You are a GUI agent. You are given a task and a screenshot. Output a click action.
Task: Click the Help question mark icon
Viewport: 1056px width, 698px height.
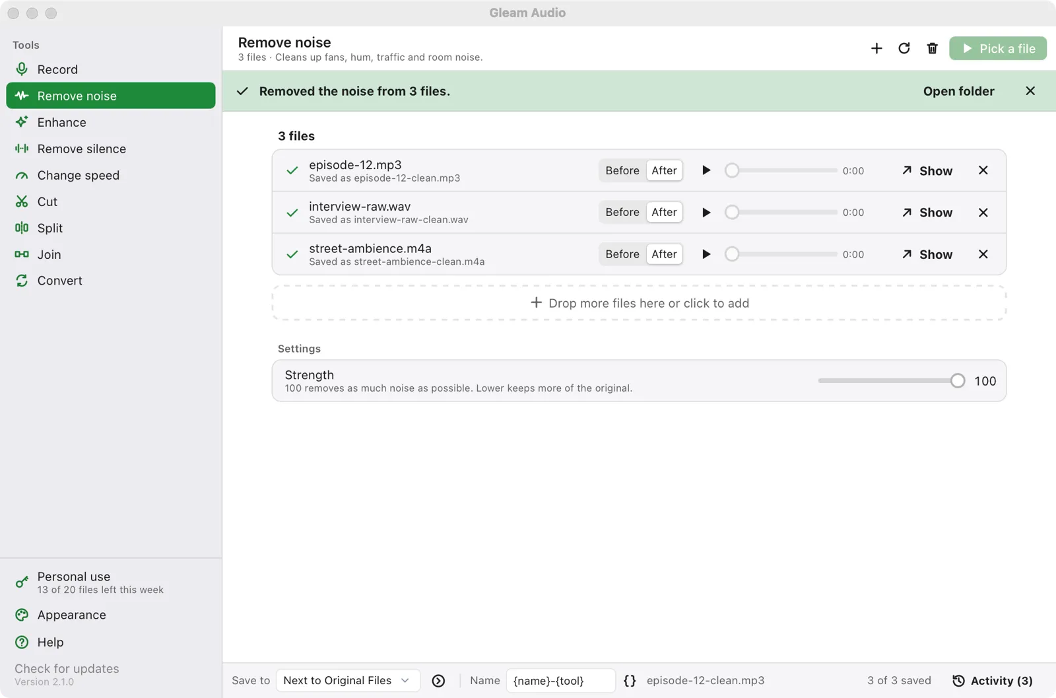[x=22, y=642]
